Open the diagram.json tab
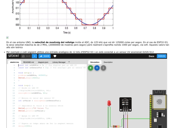Image resolution: width=171 pixels, height=128 pixels. (43, 62)
